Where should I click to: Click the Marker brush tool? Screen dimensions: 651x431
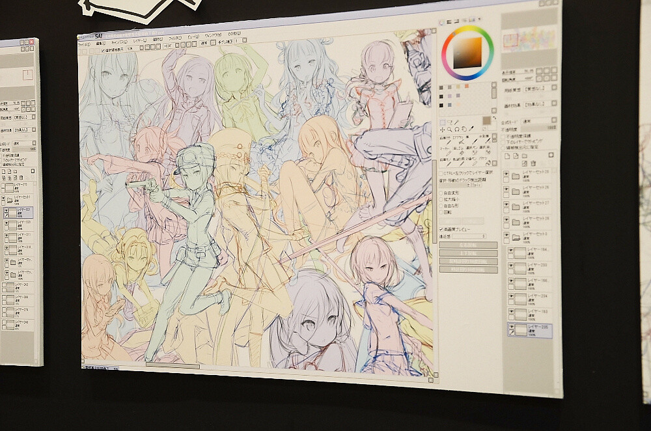448,152
